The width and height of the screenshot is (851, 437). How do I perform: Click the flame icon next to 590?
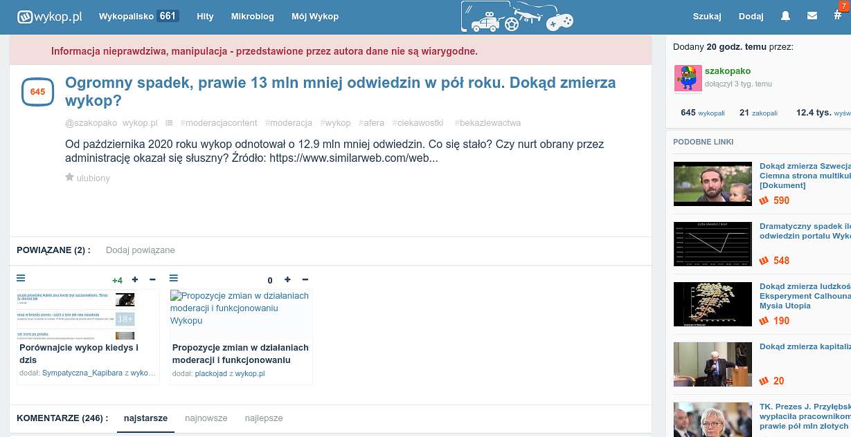pos(764,201)
